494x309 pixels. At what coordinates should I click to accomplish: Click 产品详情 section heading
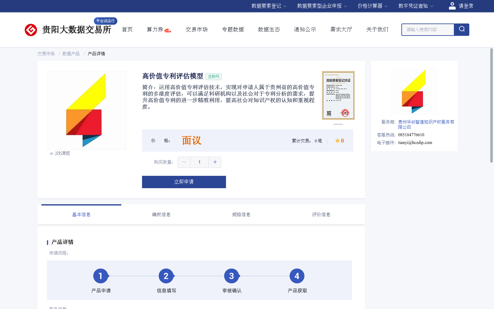coord(62,242)
